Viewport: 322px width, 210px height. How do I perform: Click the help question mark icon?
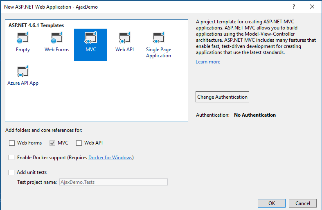pos(293,7)
